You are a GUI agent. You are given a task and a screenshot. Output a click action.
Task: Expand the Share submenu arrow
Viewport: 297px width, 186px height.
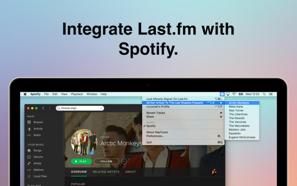221,117
